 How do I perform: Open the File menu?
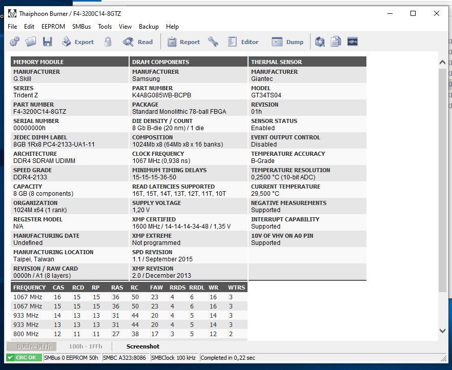point(12,27)
